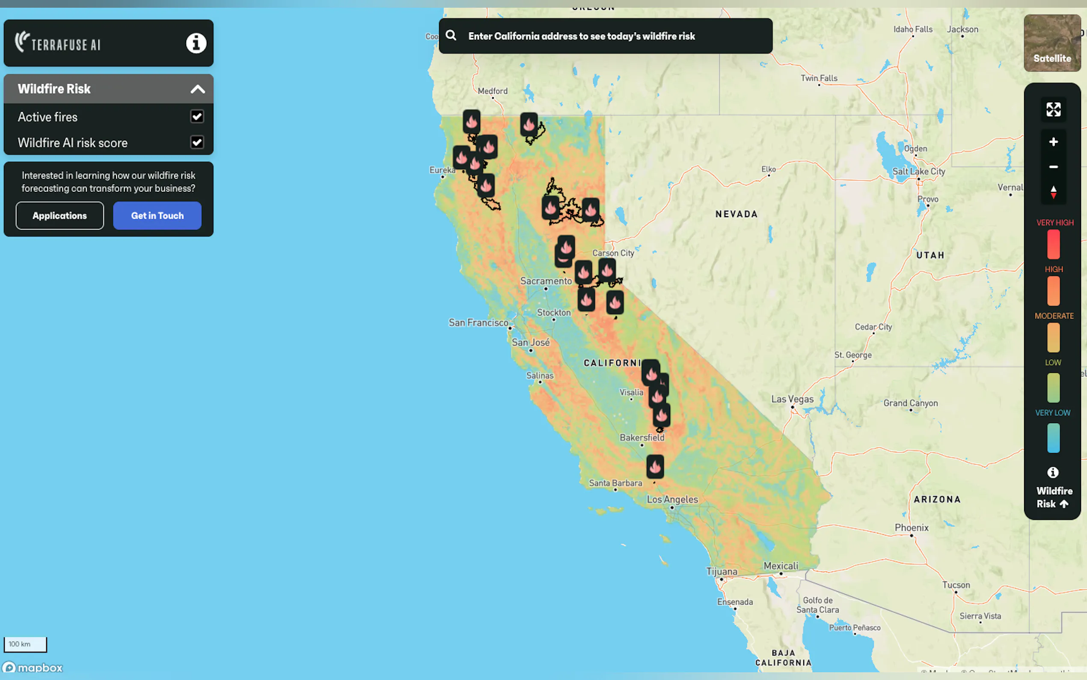Screen dimensions: 1087x680
Task: Open the Applications button
Action: pos(60,216)
